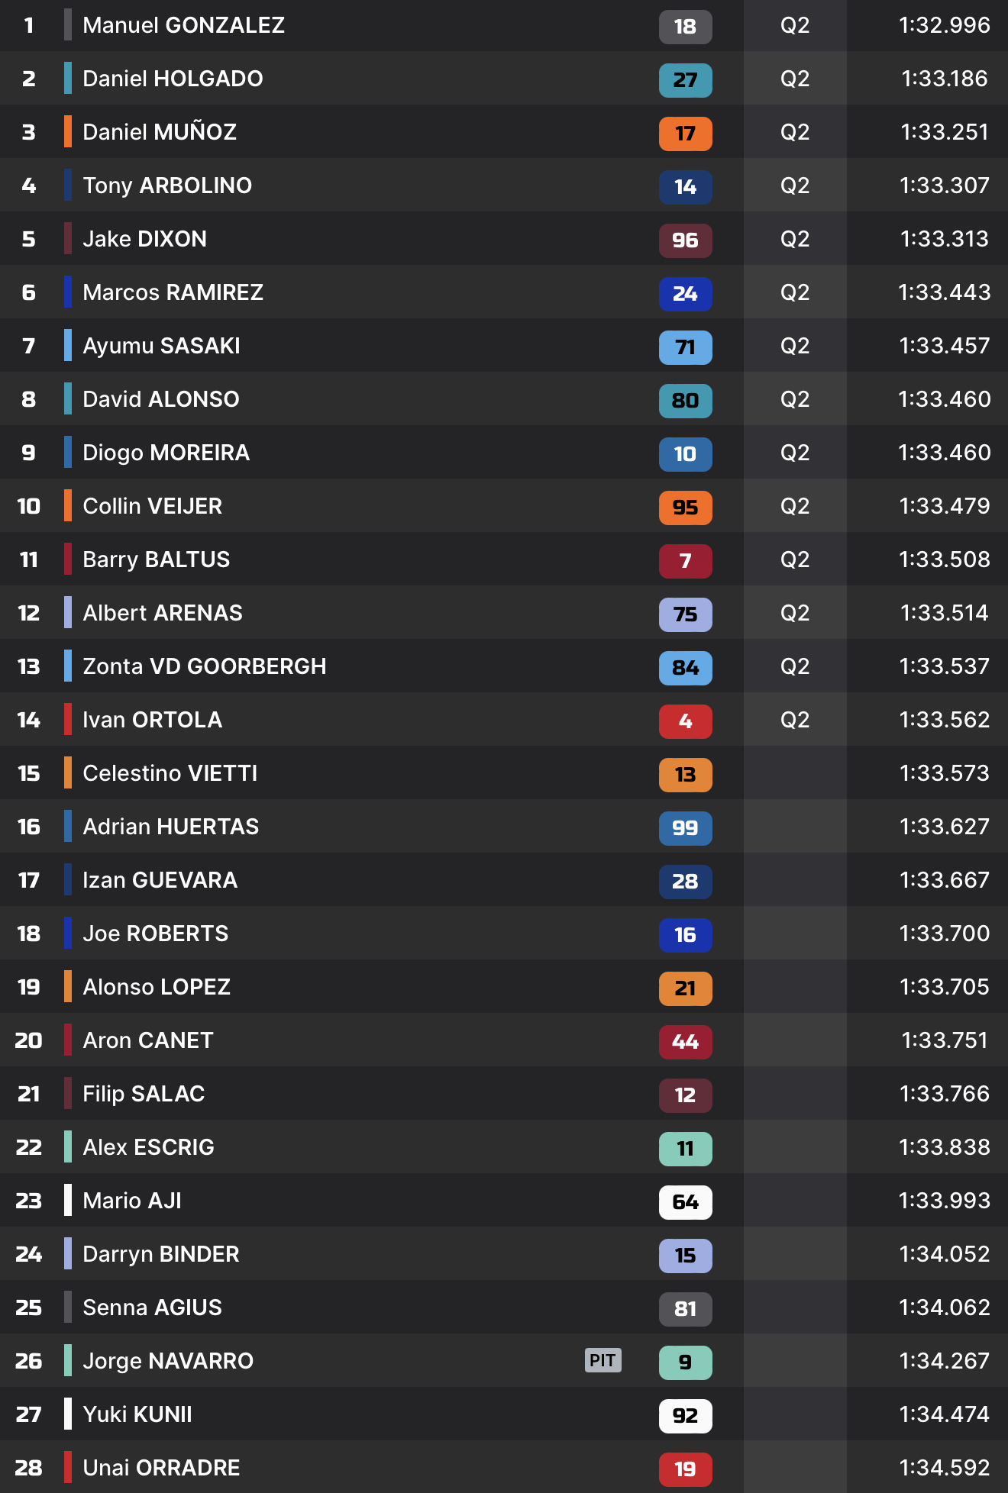Screen dimensions: 1008x1493
Task: Tap the light blue 71 badge
Action: click(x=685, y=347)
